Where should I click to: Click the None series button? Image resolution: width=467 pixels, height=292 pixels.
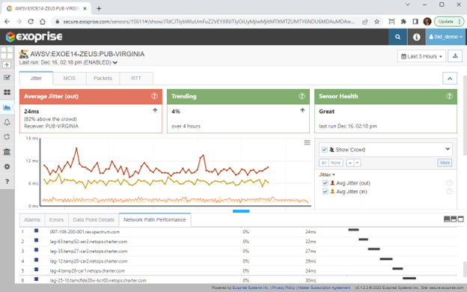(x=335, y=162)
